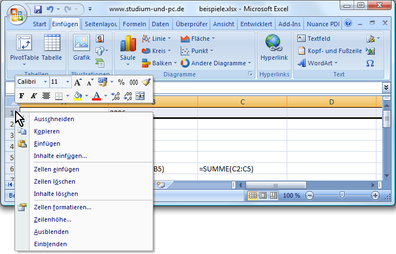Apply red font color in mini toolbar
Screen dimensions: 396x254
[96, 96]
